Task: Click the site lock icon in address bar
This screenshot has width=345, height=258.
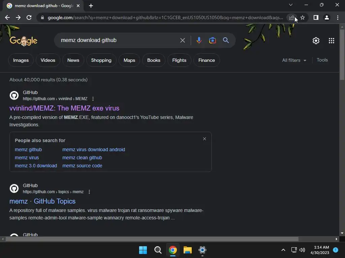Action: pos(42,17)
